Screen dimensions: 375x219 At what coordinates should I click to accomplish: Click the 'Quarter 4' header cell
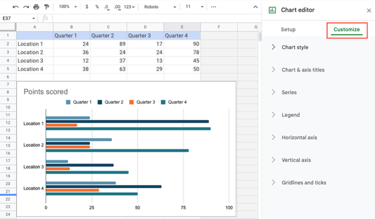[x=182, y=36]
